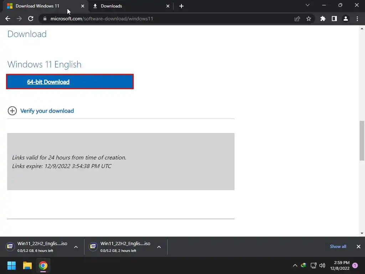The width and height of the screenshot is (365, 274).
Task: Click the scrollbar down arrow
Action: [x=362, y=233]
